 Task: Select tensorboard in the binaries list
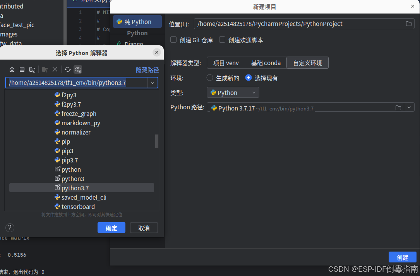point(78,207)
